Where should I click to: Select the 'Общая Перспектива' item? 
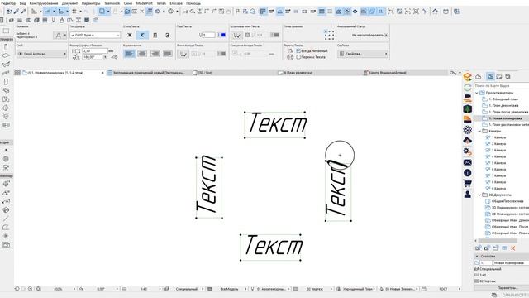(507, 201)
